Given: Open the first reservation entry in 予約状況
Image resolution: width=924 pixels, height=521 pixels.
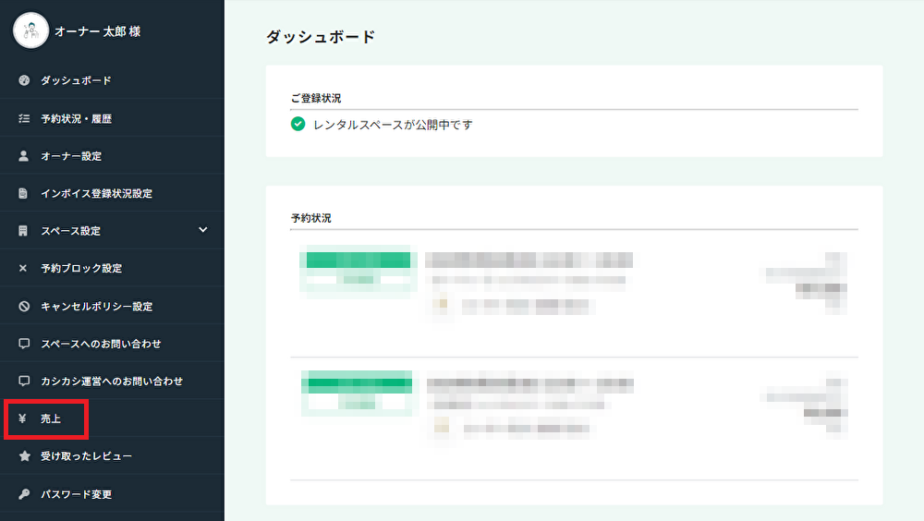Looking at the screenshot, I should click(x=573, y=284).
